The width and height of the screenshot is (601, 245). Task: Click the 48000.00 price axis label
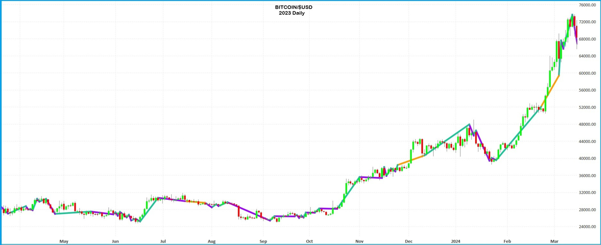[587, 124]
